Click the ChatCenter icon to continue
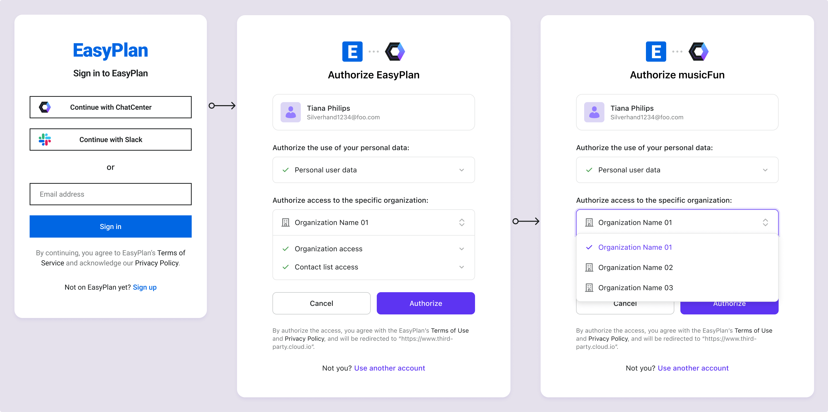The height and width of the screenshot is (412, 828). coord(45,107)
